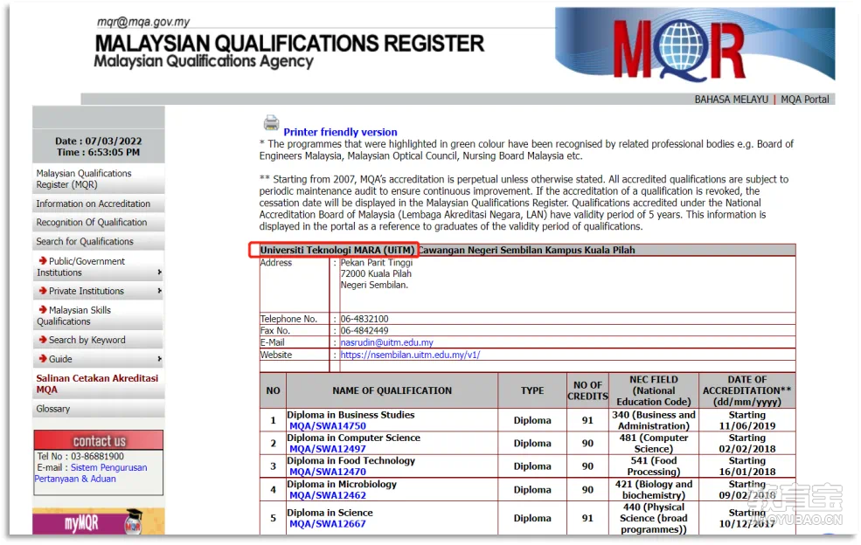Expand the Guide submenu arrow
This screenshot has width=861, height=545.
[159, 359]
